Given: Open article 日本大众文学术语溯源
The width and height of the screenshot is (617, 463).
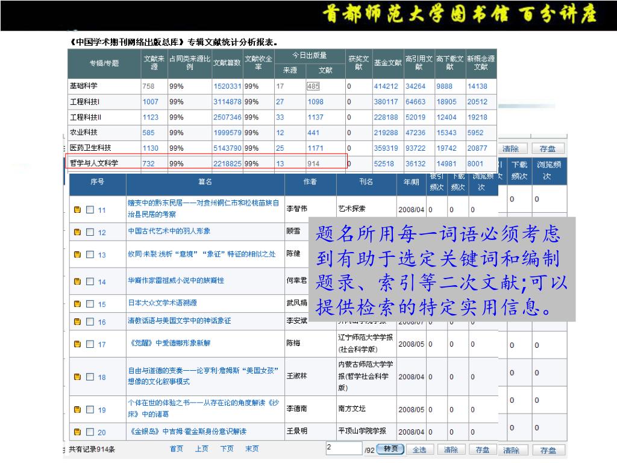Looking at the screenshot, I should pyautogui.click(x=163, y=303).
